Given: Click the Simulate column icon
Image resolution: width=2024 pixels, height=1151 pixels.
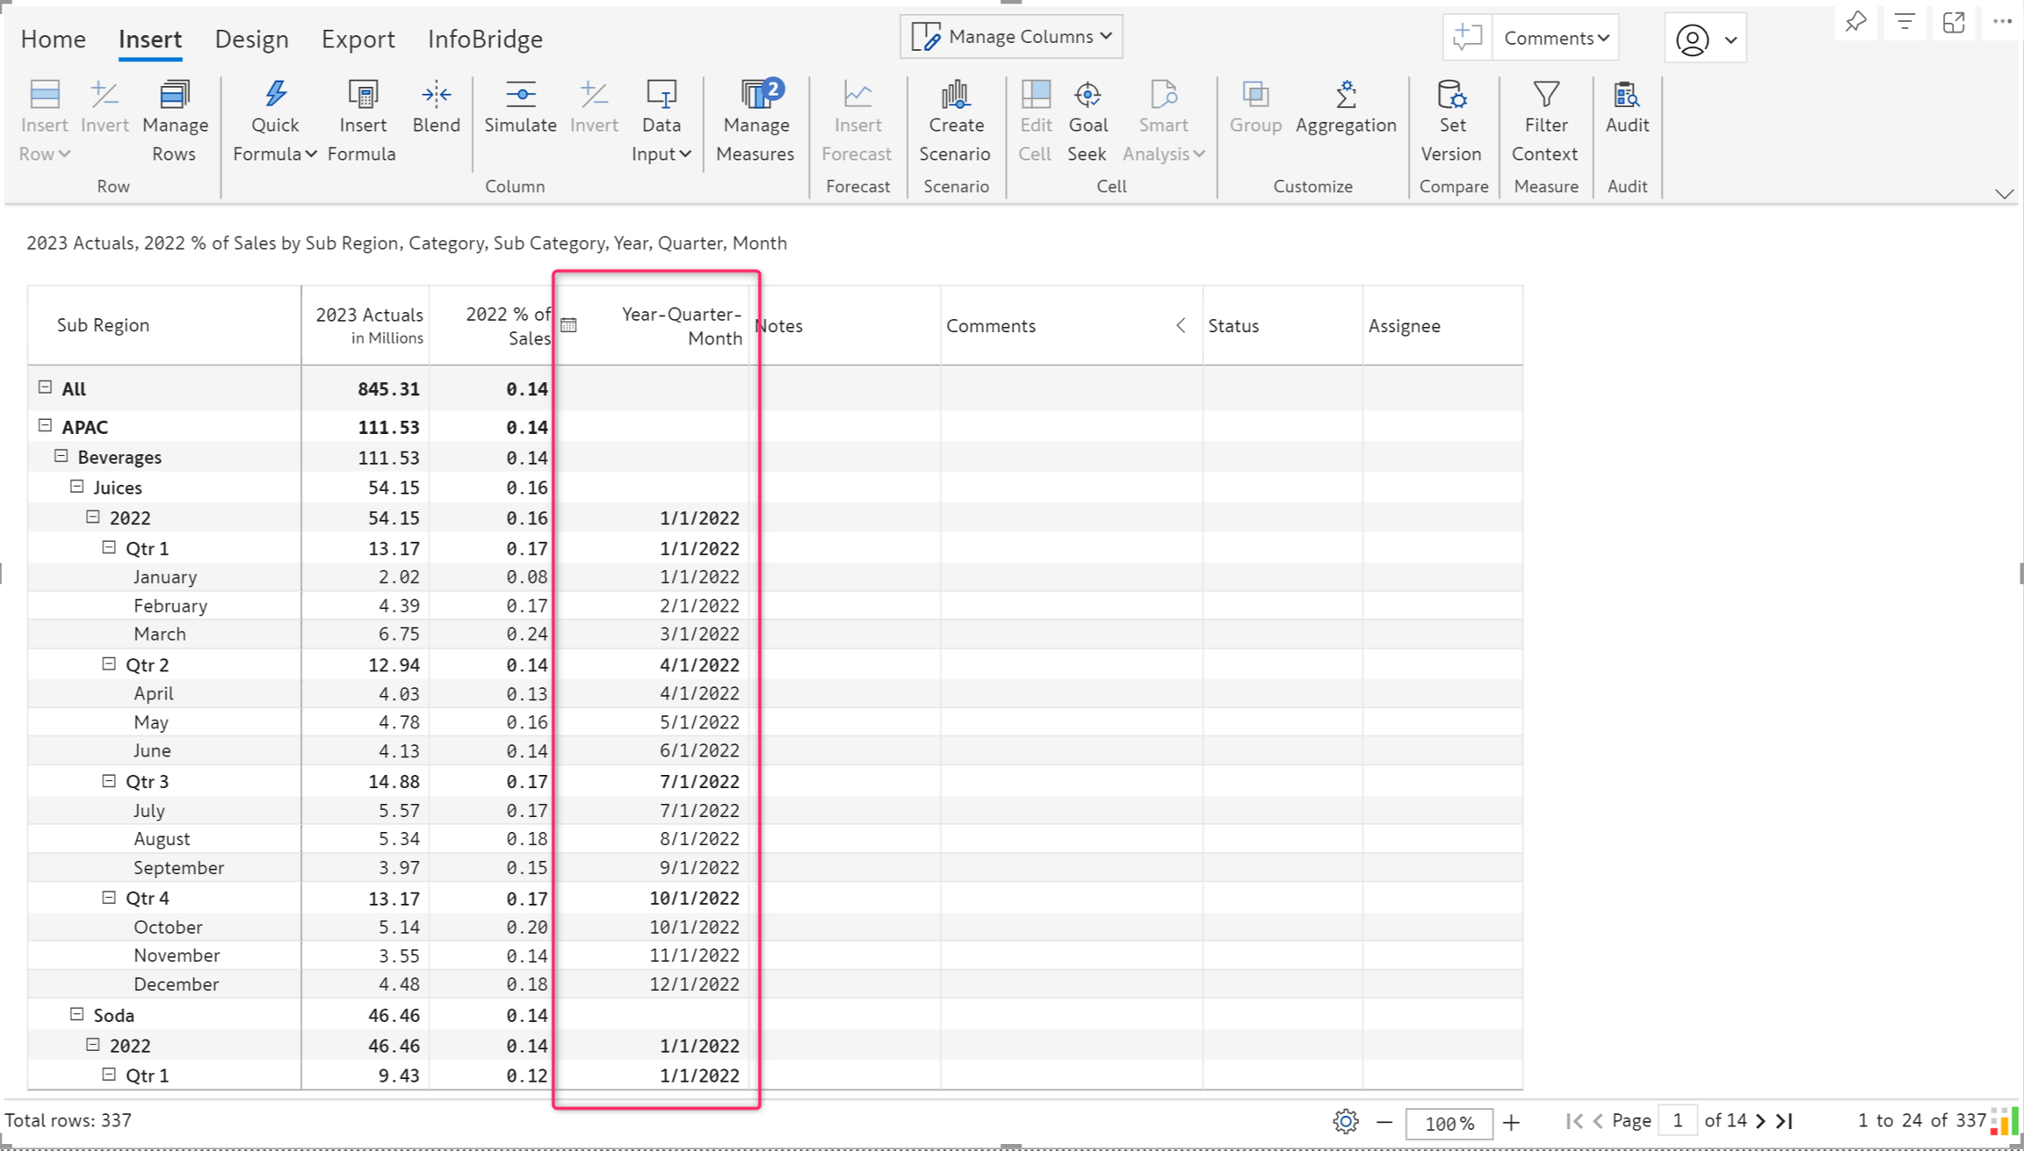Looking at the screenshot, I should 520,95.
